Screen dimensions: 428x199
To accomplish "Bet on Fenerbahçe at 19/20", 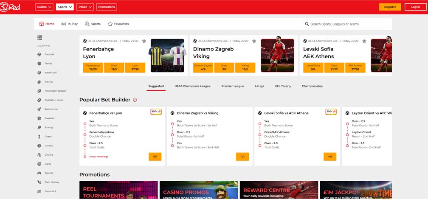I will tap(93, 67).
